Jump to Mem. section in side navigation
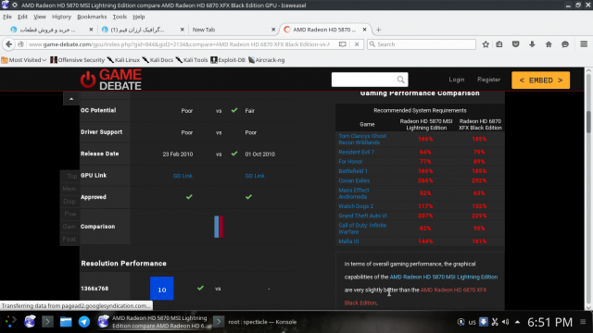The height and width of the screenshot is (333, 593). [69, 189]
